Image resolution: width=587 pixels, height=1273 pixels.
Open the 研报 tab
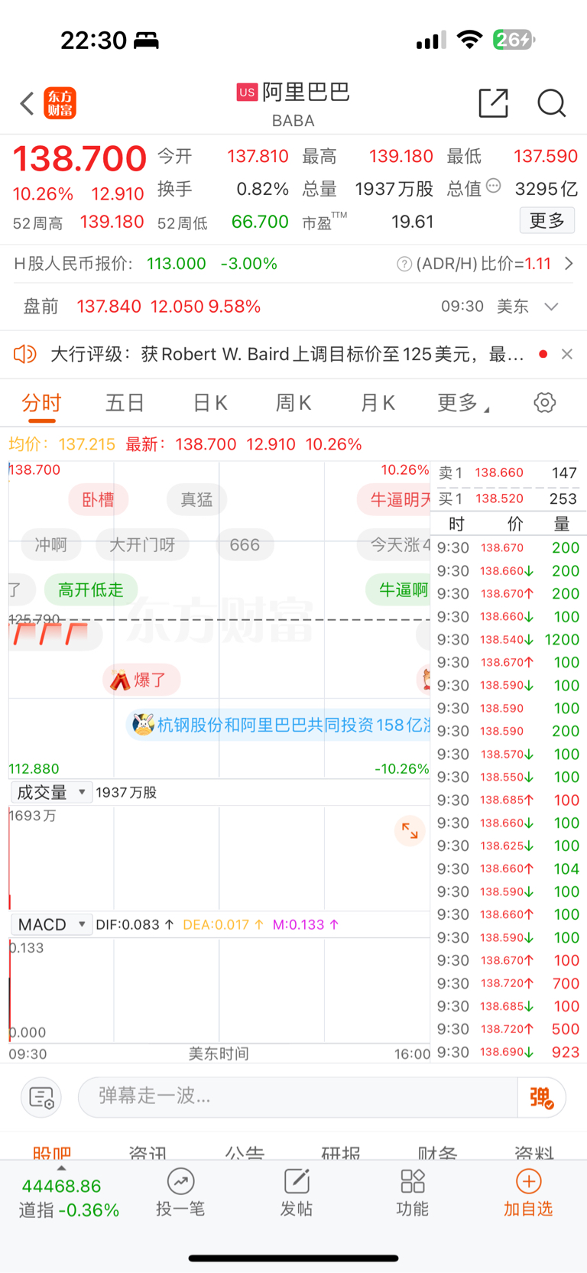point(341,1152)
